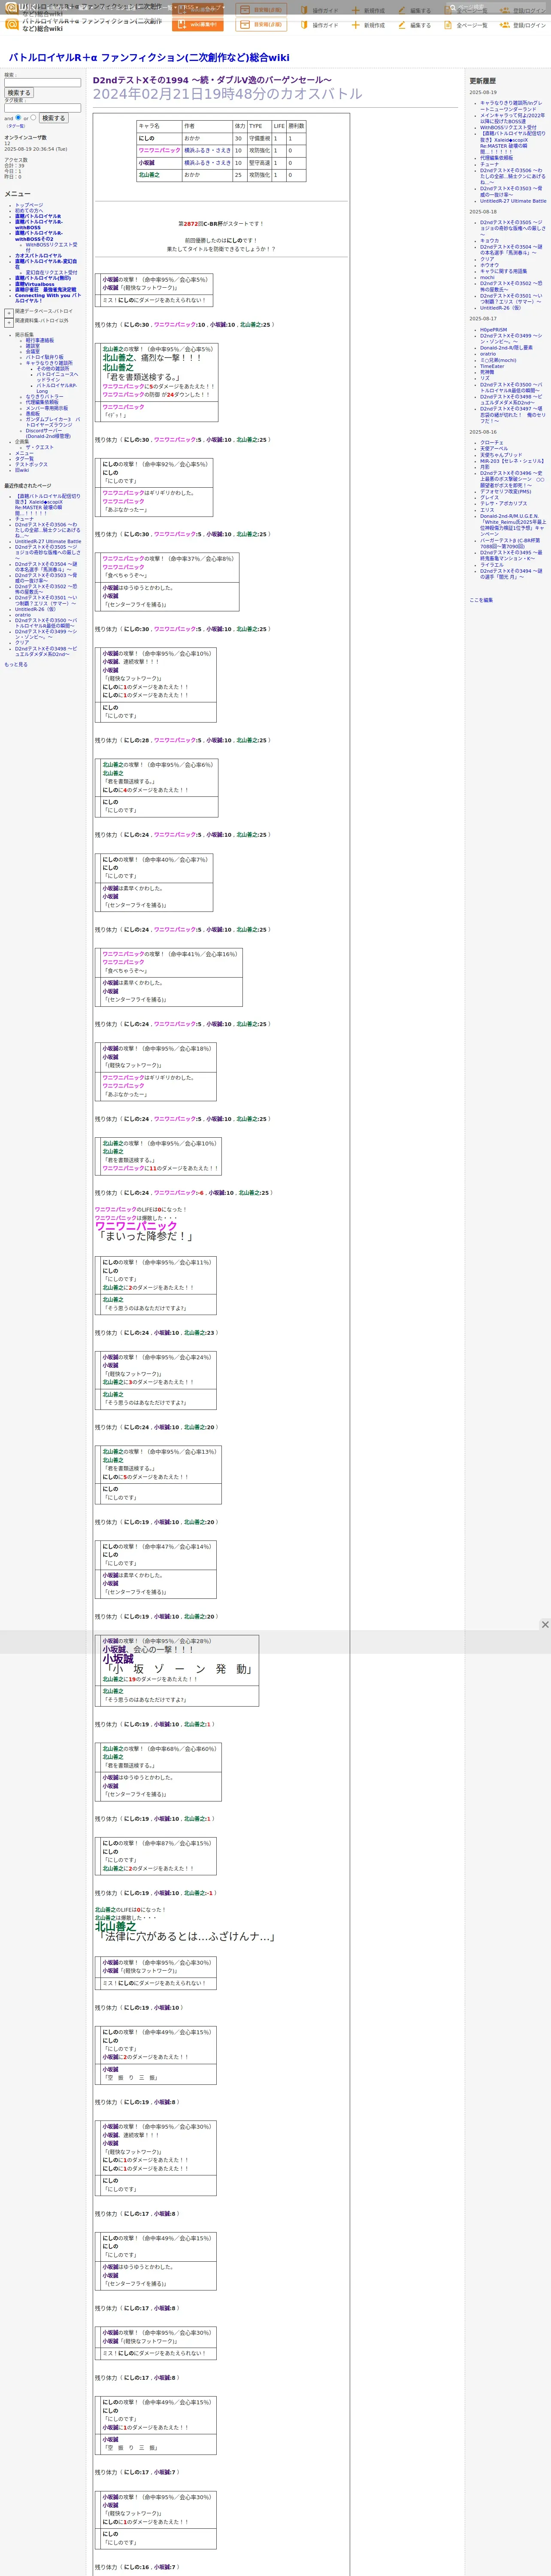Focus the 検索 keyword input in the left sidebar
Viewport: 551px width, 2576px height.
[42, 83]
